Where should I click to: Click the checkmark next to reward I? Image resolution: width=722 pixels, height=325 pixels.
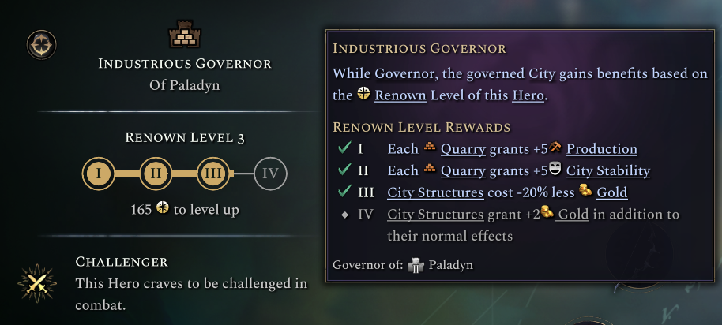point(344,148)
